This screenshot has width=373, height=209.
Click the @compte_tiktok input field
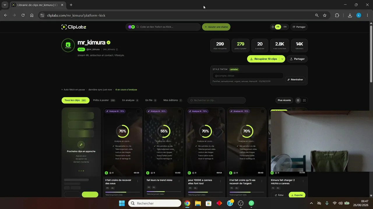coord(248,76)
